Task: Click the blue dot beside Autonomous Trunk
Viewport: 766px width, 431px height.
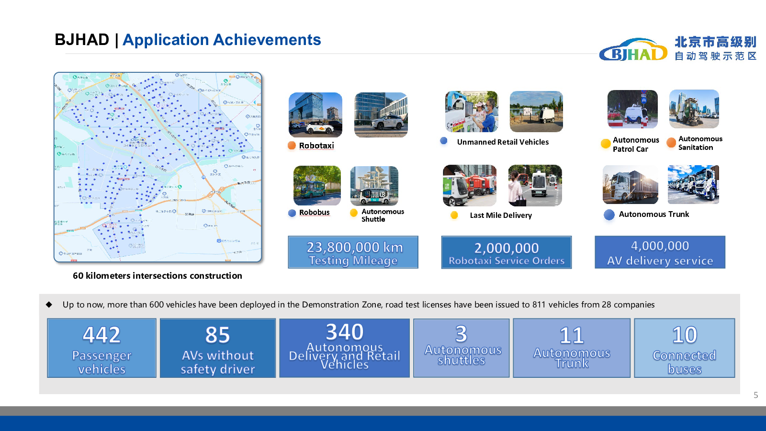Action: tap(609, 215)
